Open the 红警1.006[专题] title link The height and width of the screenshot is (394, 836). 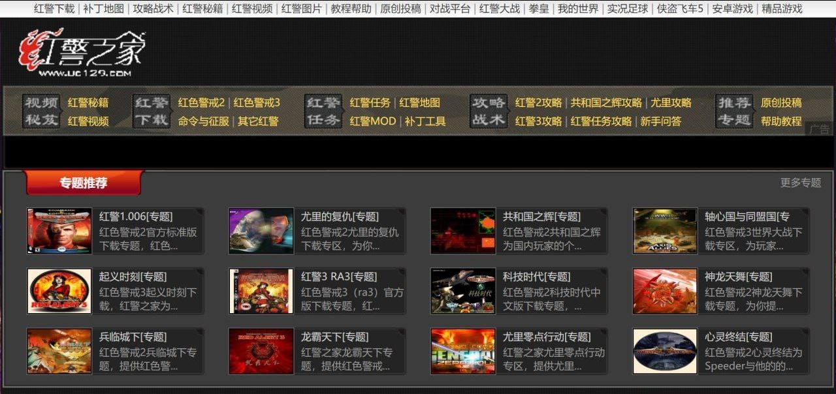pos(136,217)
